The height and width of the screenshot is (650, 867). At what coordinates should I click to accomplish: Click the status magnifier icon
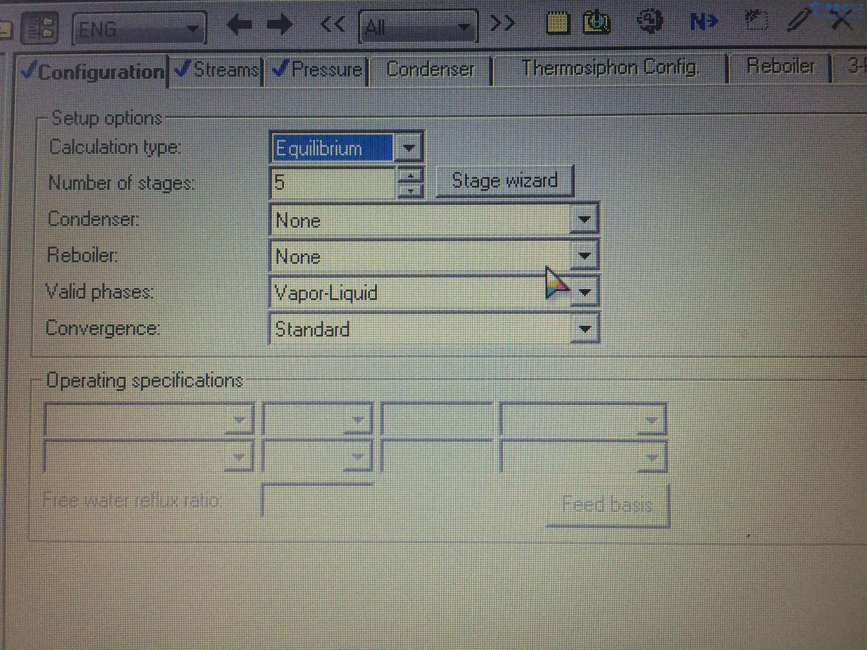597,22
